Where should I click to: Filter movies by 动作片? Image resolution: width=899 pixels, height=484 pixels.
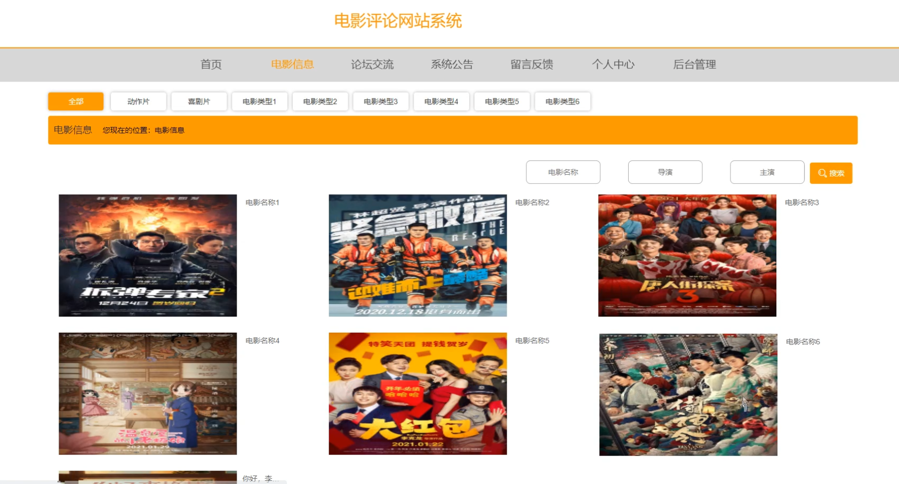coord(139,101)
